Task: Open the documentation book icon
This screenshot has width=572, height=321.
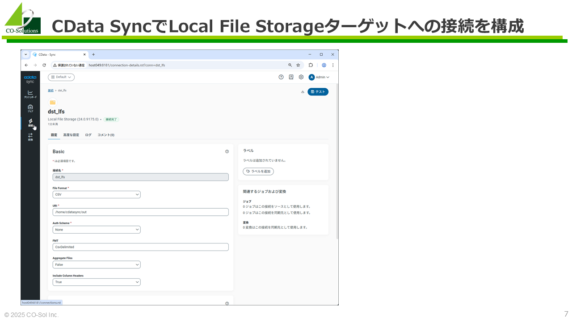Action: [x=291, y=77]
